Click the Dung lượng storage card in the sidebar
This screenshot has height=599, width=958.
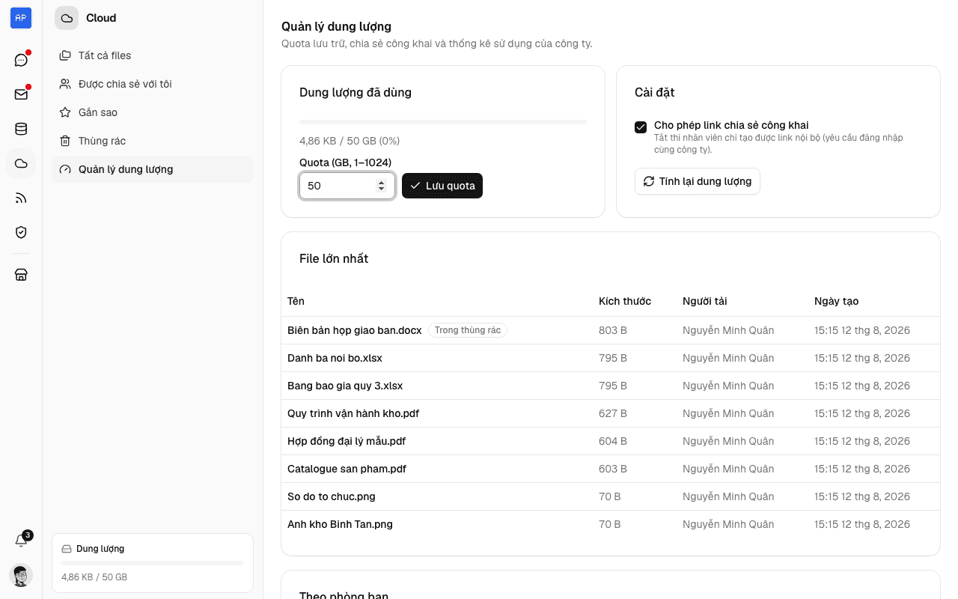tap(153, 563)
